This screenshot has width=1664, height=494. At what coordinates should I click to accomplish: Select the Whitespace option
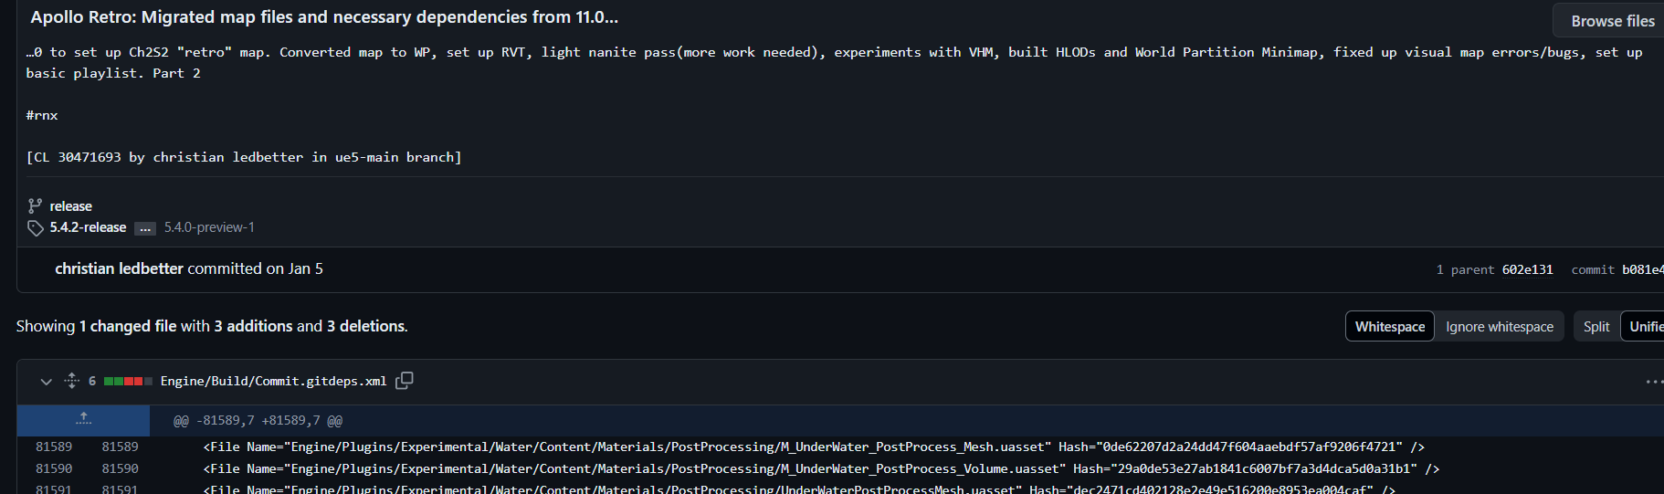click(x=1389, y=326)
